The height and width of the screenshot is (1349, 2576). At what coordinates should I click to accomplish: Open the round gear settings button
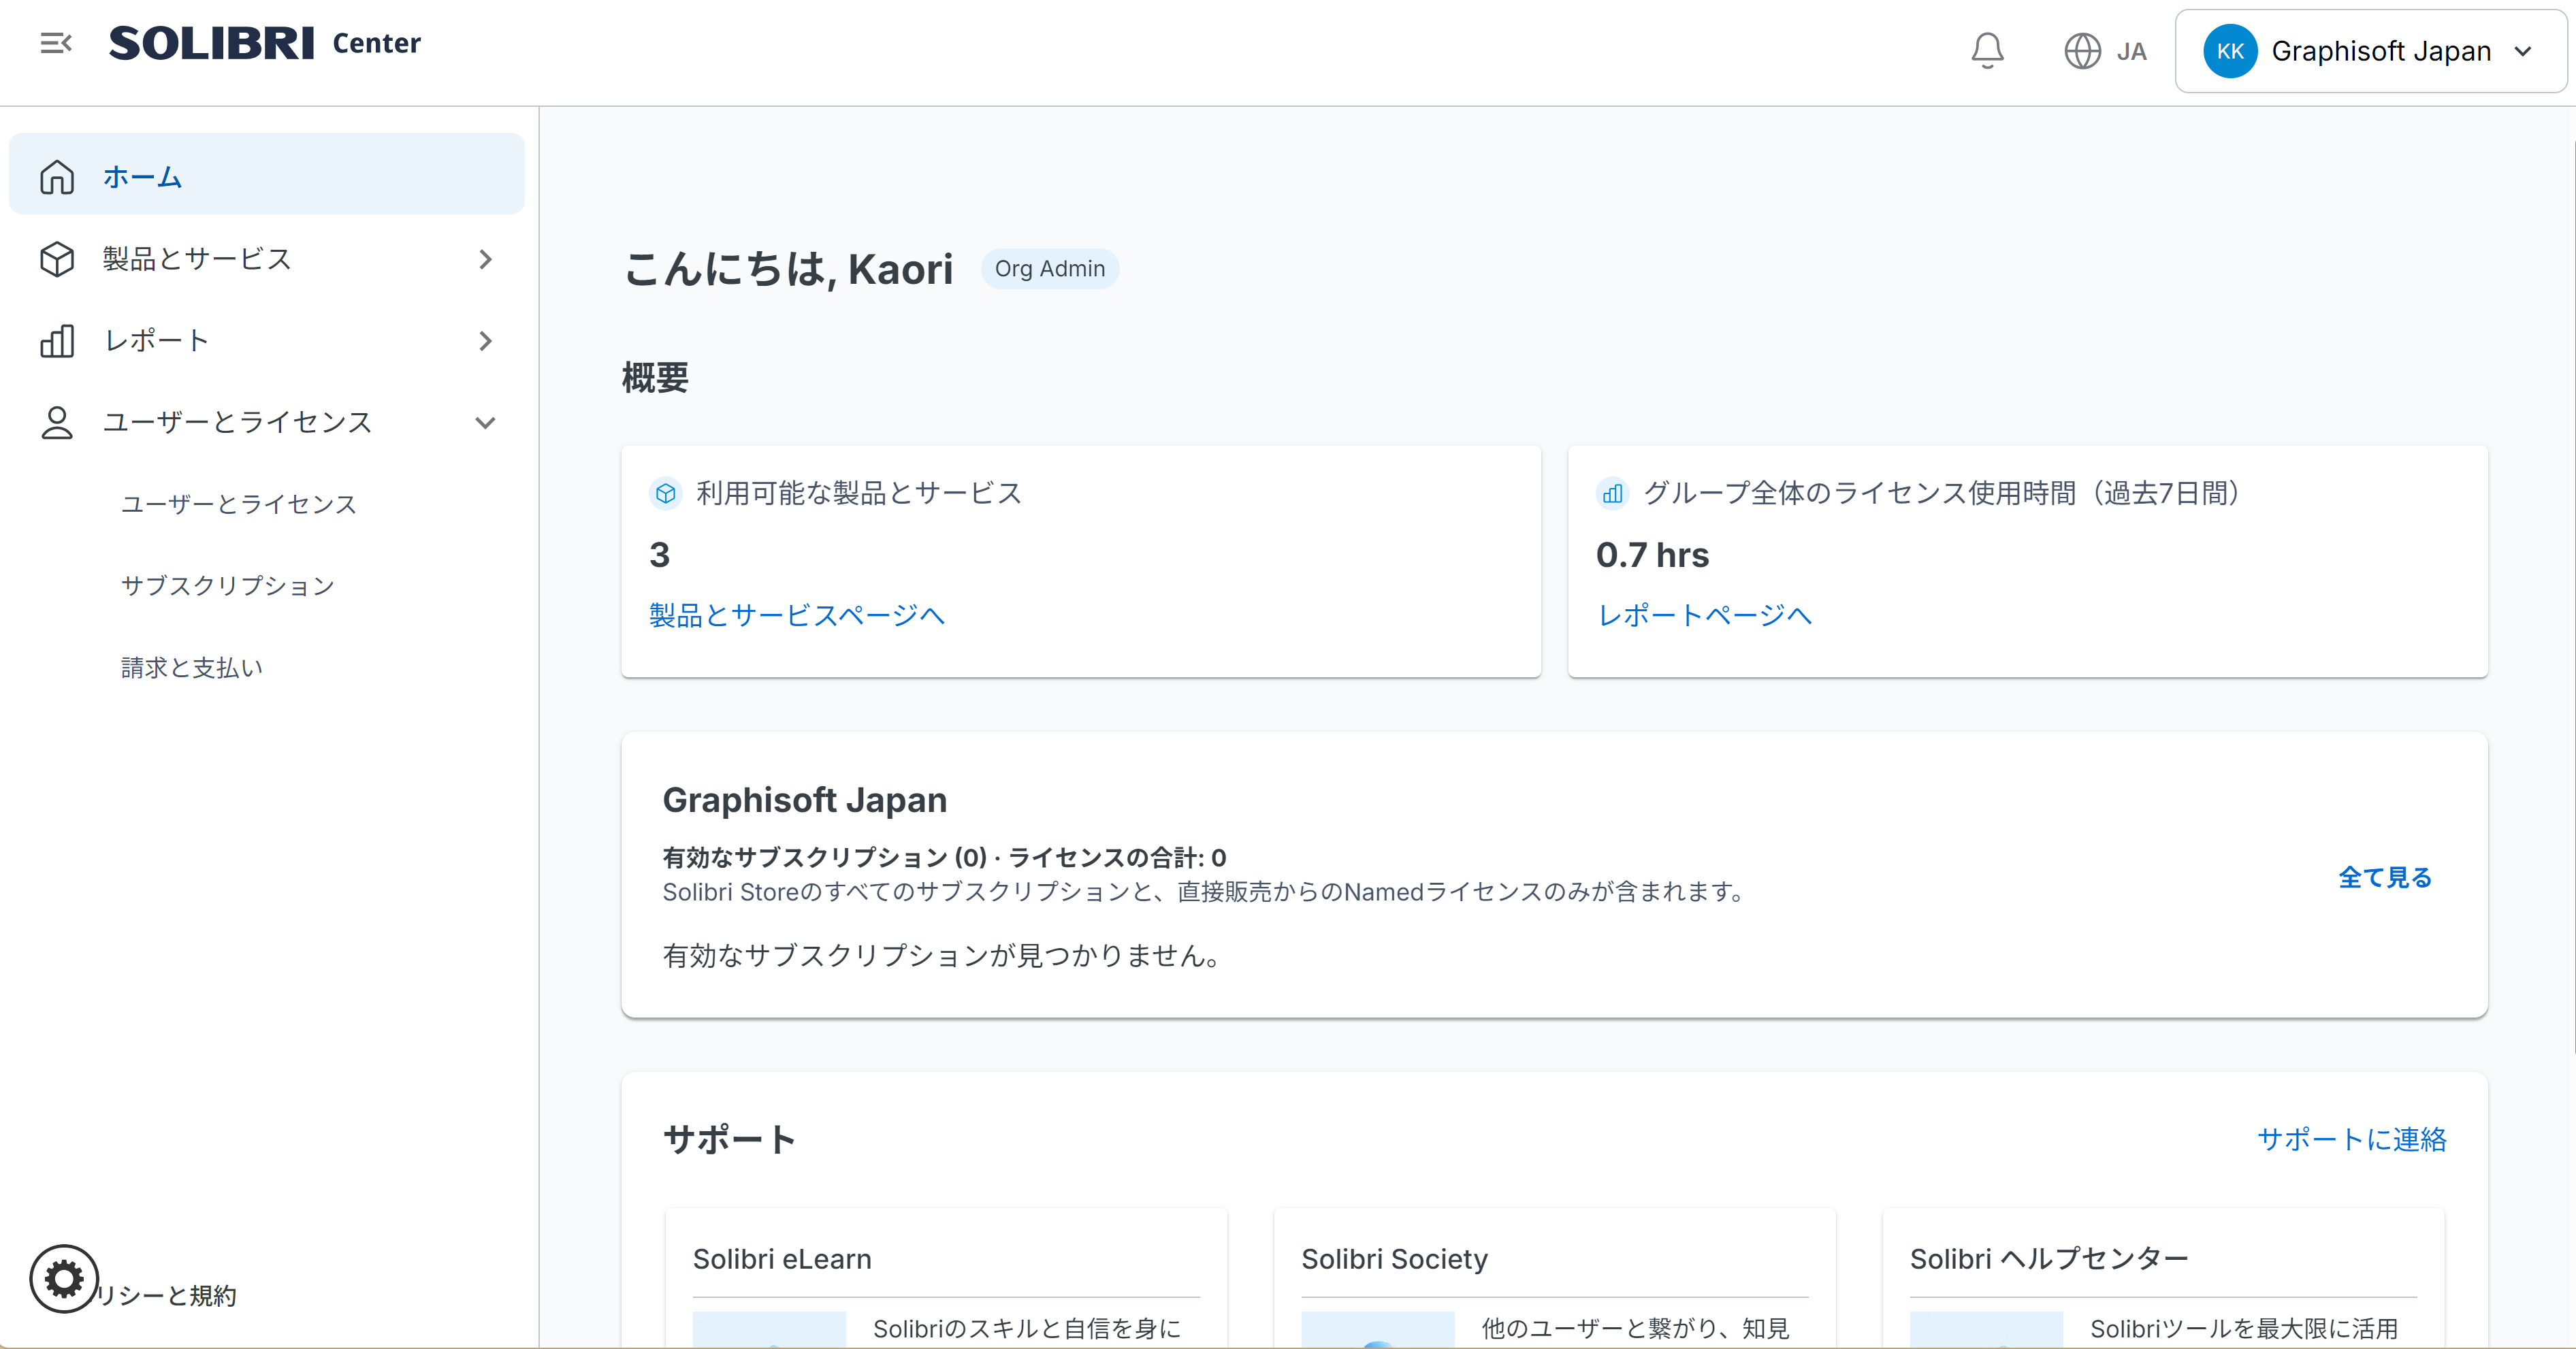(64, 1278)
